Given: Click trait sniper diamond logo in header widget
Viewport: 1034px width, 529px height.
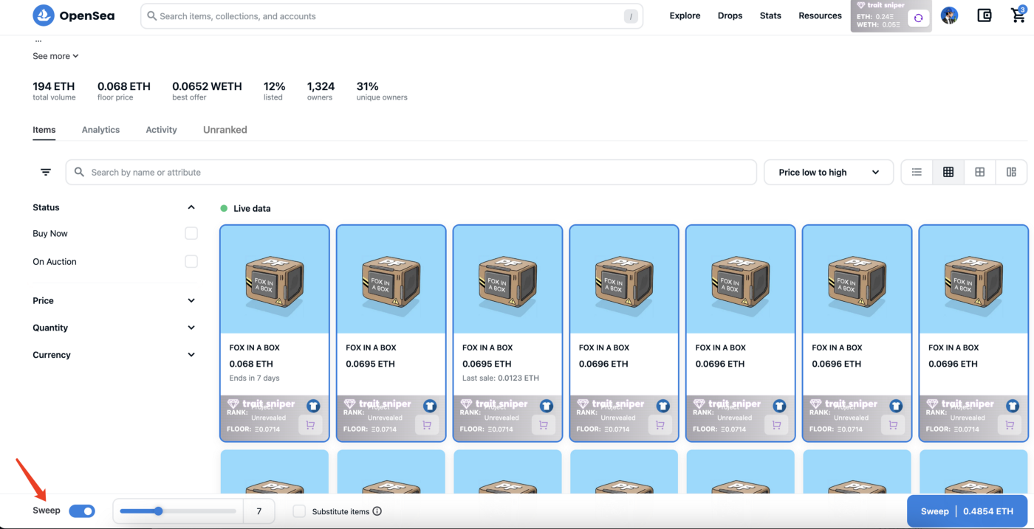Looking at the screenshot, I should 860,5.
